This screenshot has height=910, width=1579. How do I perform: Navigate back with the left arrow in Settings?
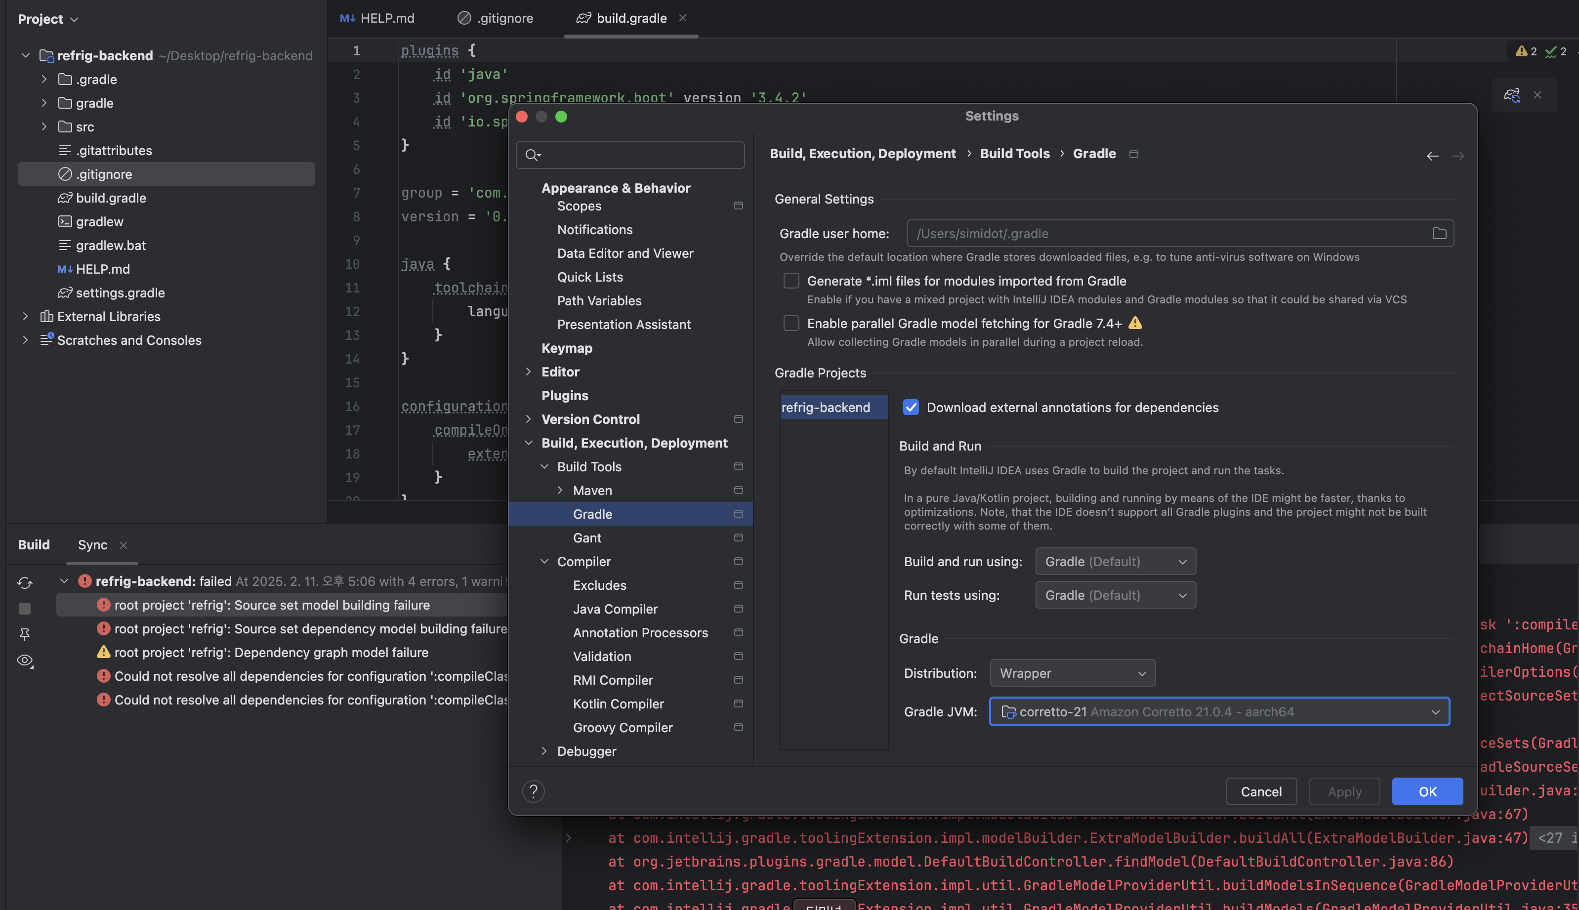point(1432,156)
